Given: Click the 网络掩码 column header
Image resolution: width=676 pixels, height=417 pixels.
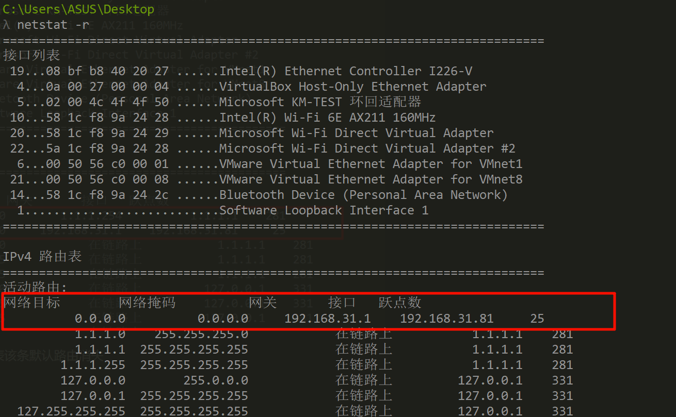Looking at the screenshot, I should (x=147, y=303).
